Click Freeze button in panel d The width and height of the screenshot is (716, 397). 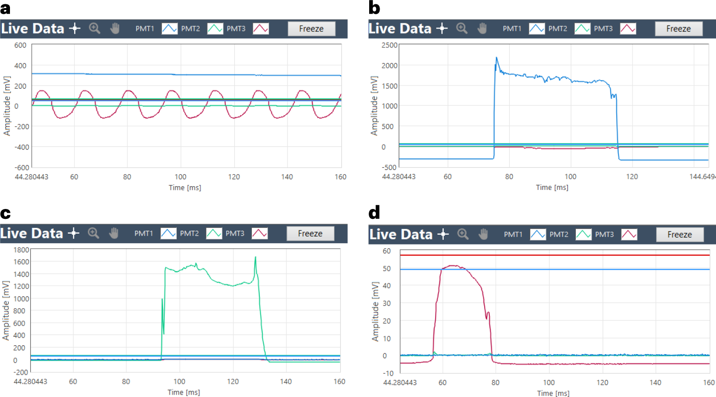679,234
